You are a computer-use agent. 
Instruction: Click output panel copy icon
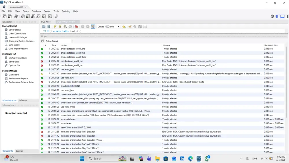click(x=42, y=41)
